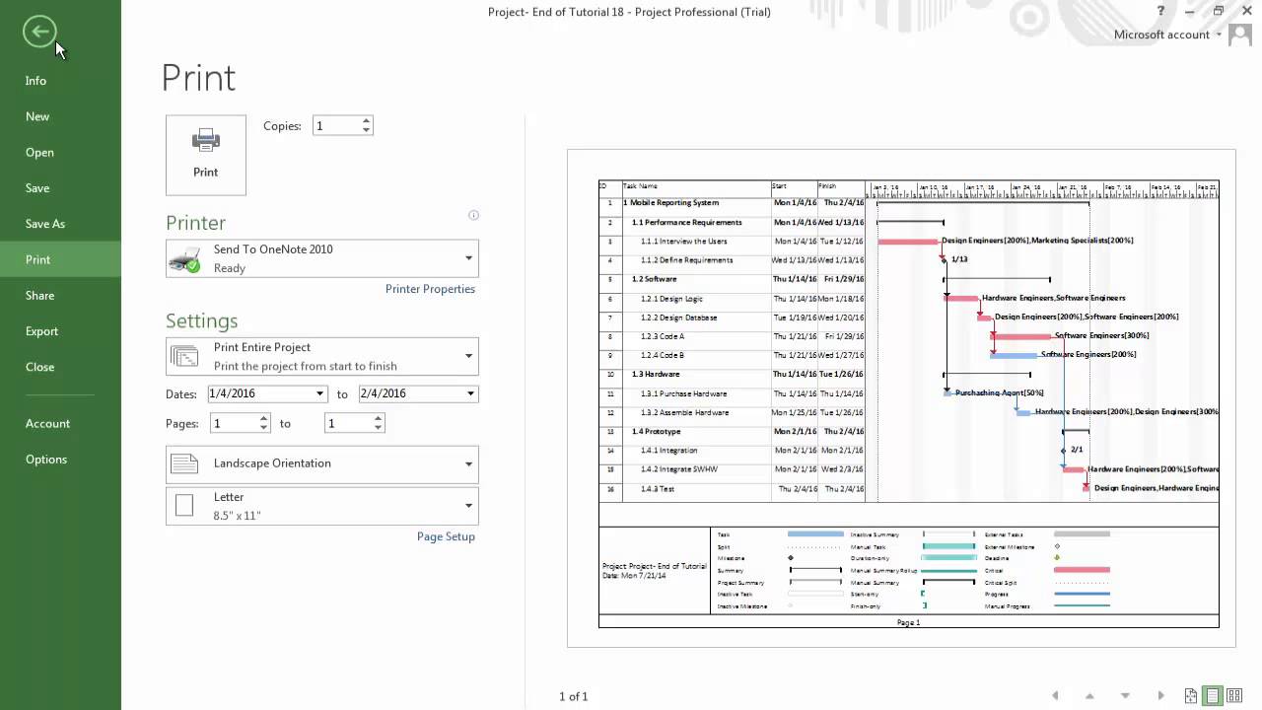Switch to one page preview
The image size is (1262, 710).
1215,696
